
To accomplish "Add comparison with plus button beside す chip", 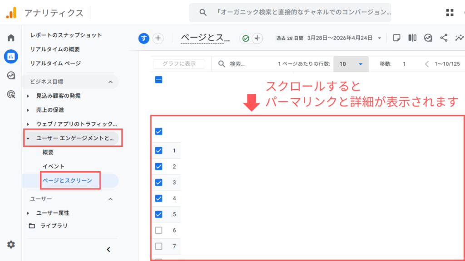I will [158, 38].
